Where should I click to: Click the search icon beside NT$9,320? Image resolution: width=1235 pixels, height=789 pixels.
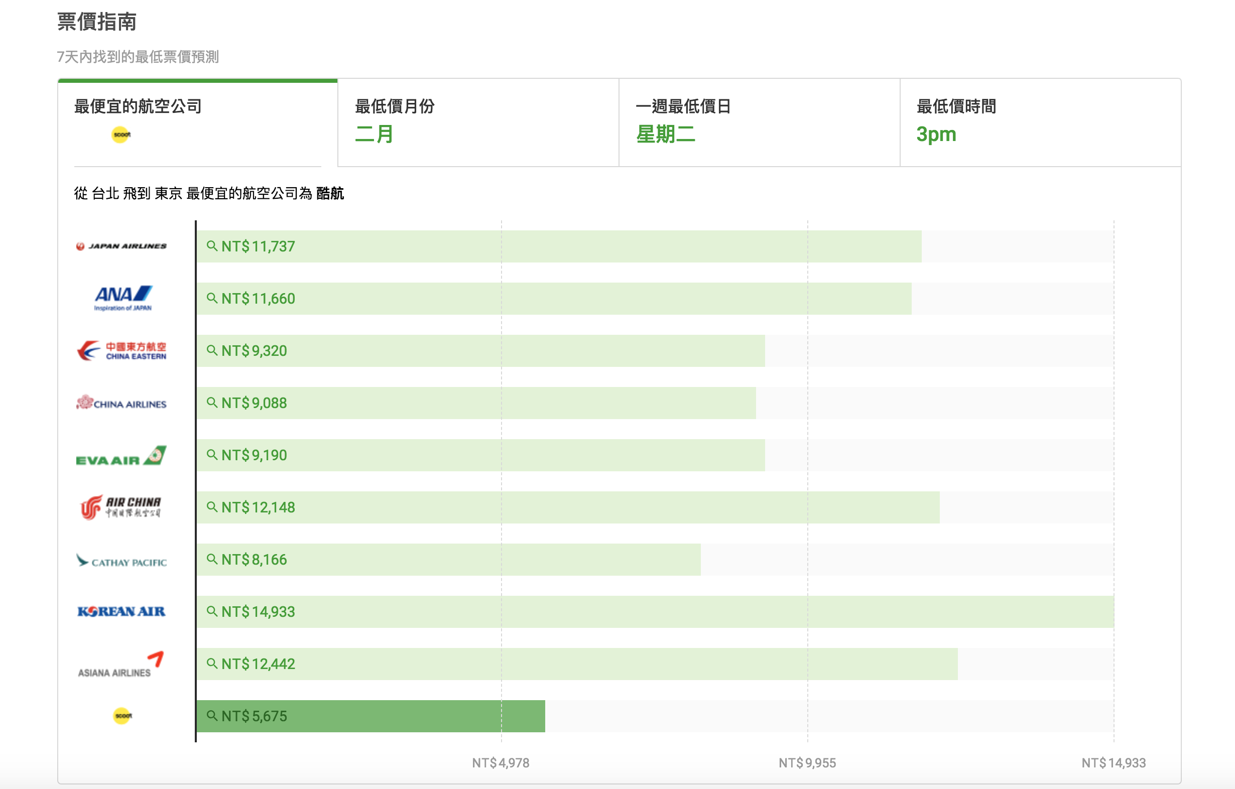[x=212, y=351]
